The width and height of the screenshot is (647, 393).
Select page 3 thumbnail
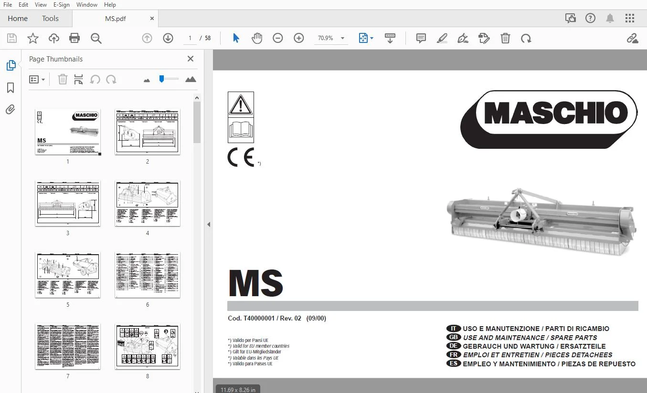(x=68, y=204)
